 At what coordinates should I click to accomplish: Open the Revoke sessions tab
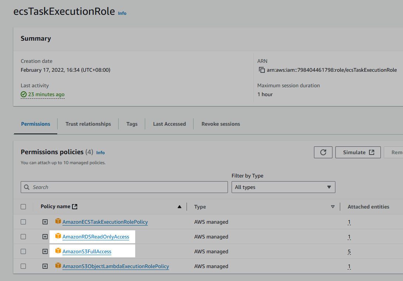(x=221, y=124)
